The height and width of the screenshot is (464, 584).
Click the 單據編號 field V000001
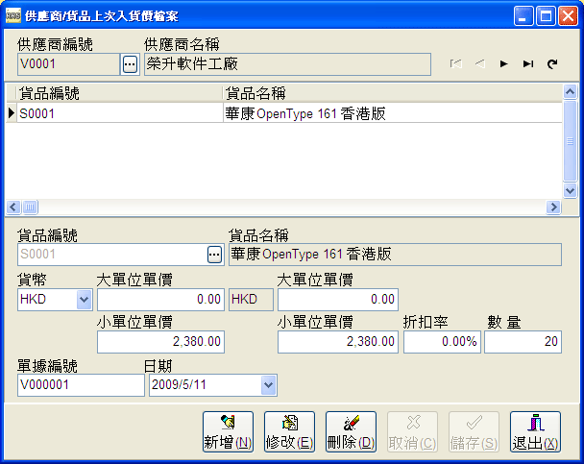click(x=81, y=385)
